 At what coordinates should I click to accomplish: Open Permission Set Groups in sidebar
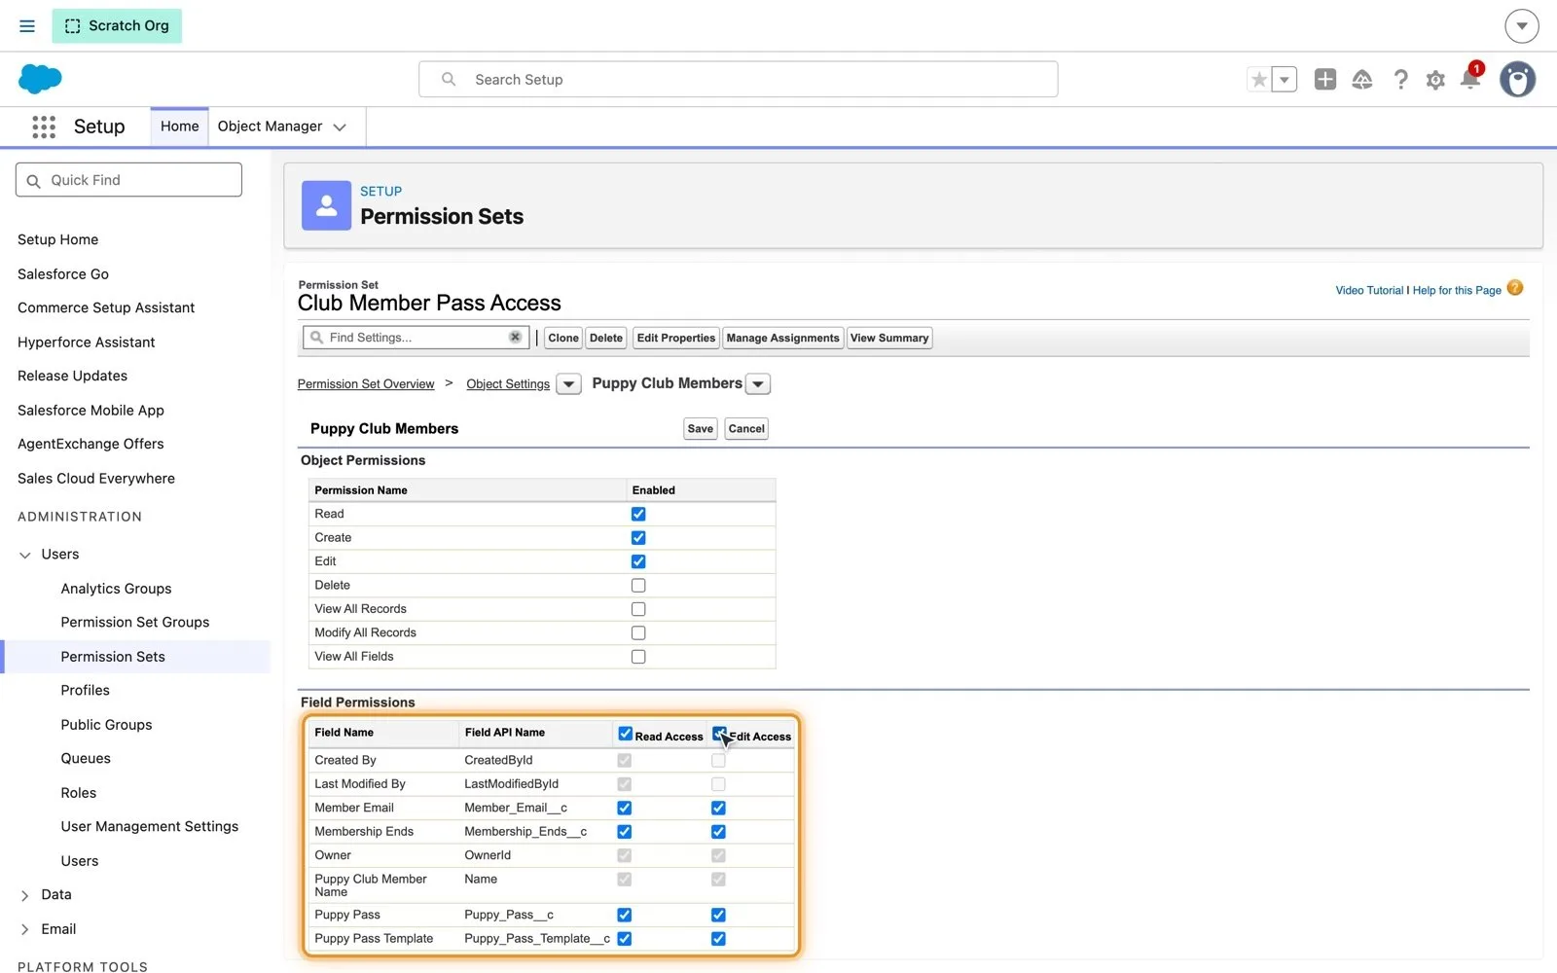tap(135, 623)
